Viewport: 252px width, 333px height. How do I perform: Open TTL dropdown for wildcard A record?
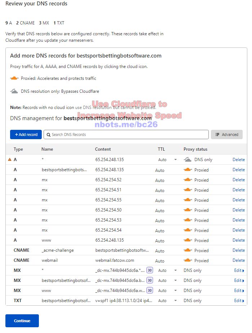175,160
